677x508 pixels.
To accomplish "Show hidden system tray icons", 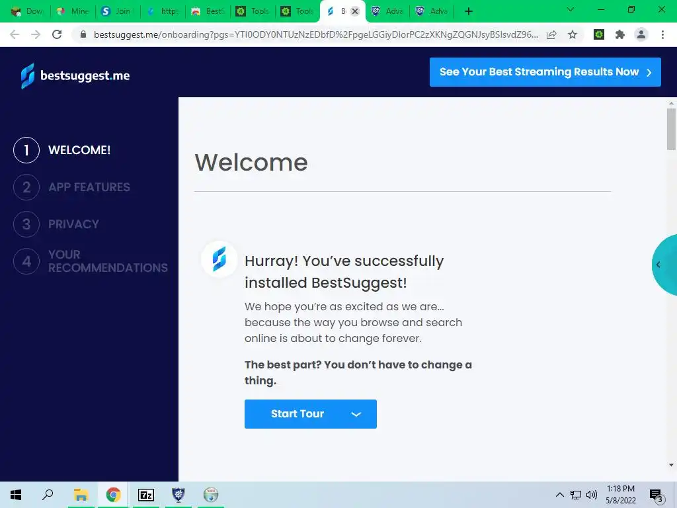I will (x=559, y=495).
